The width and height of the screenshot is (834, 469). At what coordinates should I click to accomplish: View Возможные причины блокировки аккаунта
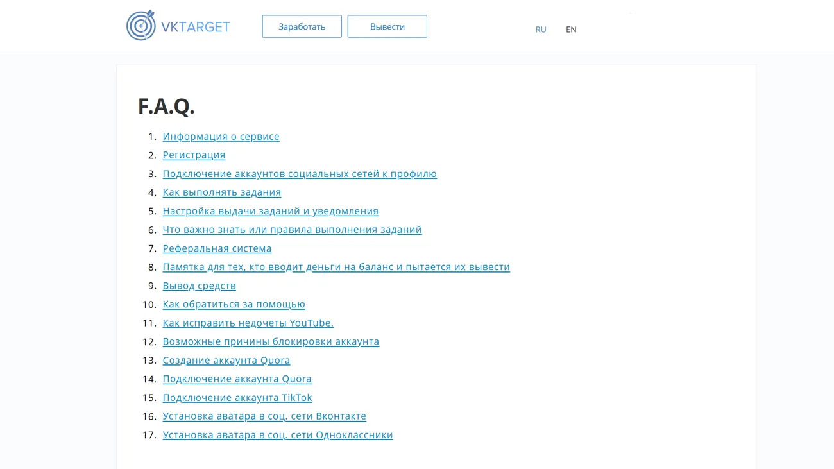(x=271, y=341)
